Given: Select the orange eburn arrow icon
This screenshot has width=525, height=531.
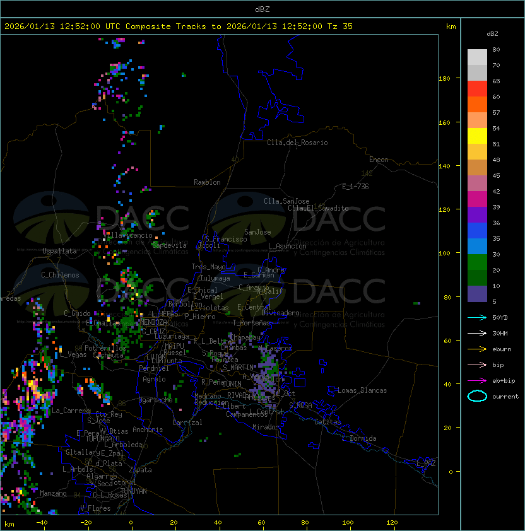Looking at the screenshot, I should 477,349.
